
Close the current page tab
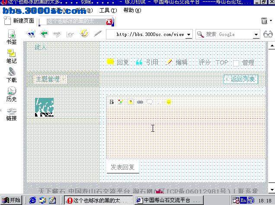pyautogui.click(x=109, y=22)
